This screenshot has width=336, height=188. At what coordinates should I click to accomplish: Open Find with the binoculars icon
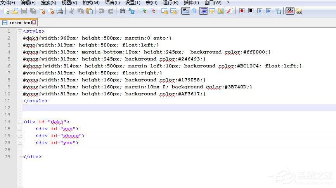point(122,11)
